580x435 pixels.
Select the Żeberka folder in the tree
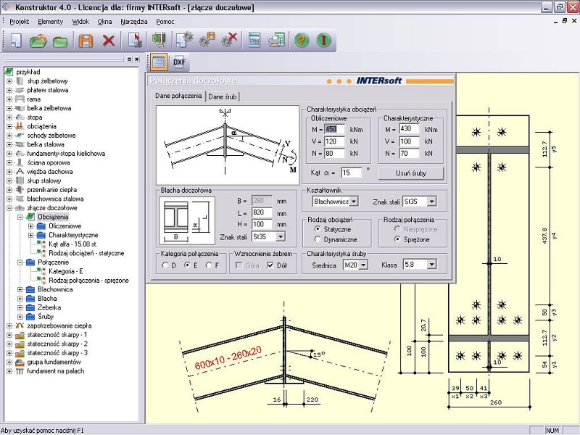click(x=49, y=307)
